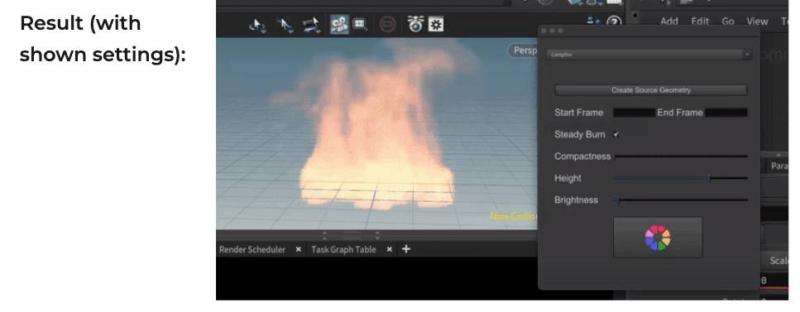Open the Edit menu
800x312 pixels.
point(700,22)
